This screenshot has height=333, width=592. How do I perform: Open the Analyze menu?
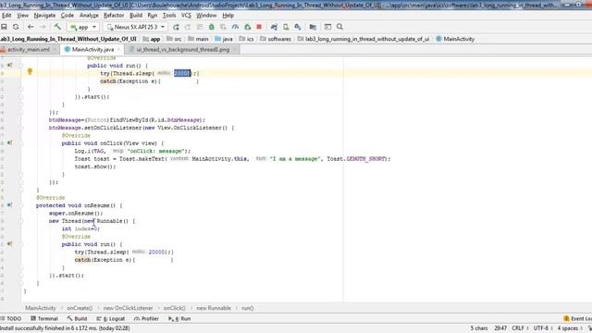pyautogui.click(x=89, y=16)
